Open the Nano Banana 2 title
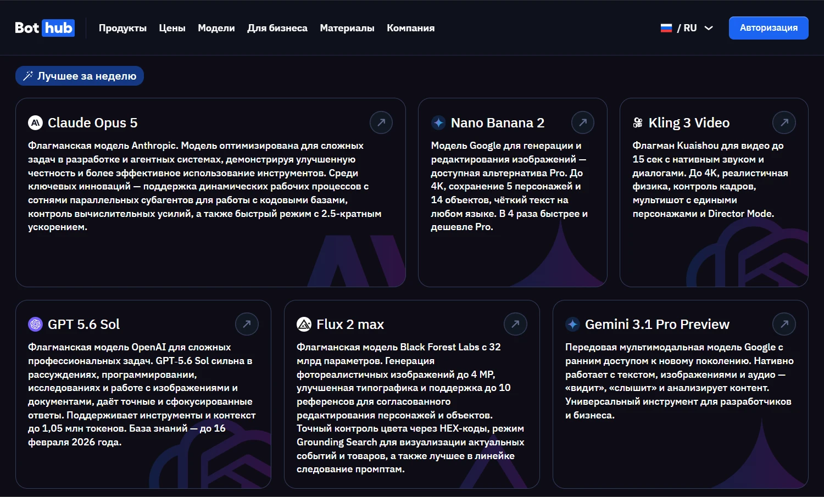 (498, 122)
